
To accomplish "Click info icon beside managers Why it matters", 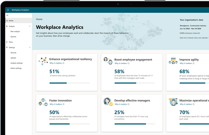I will pos(129,104).
